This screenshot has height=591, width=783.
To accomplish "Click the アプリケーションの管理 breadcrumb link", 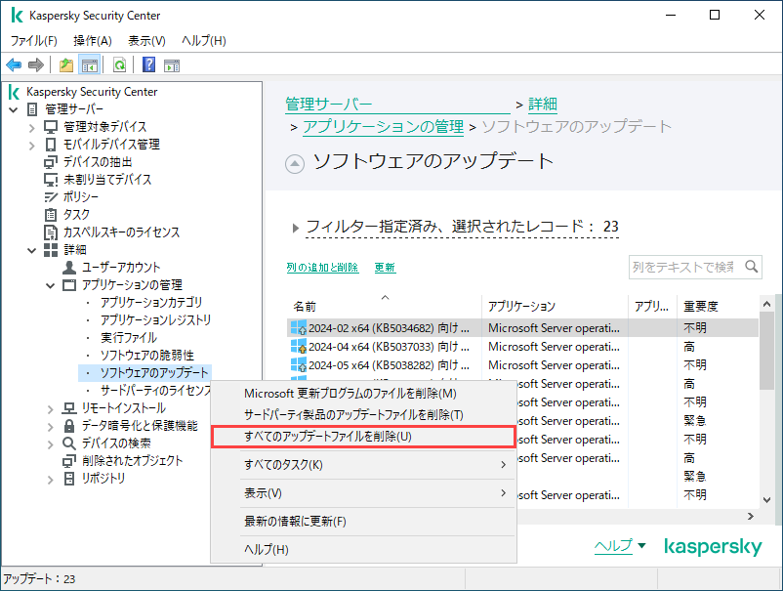I will [x=383, y=126].
